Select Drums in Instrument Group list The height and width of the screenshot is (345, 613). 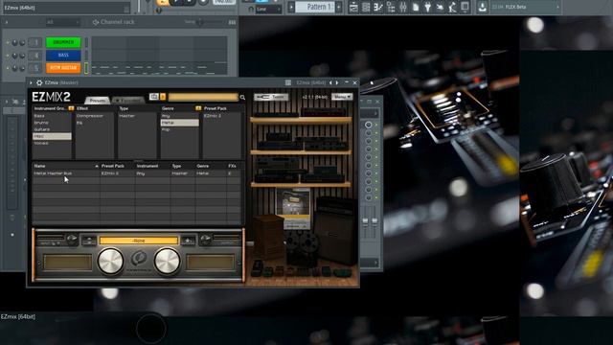[x=52, y=123]
